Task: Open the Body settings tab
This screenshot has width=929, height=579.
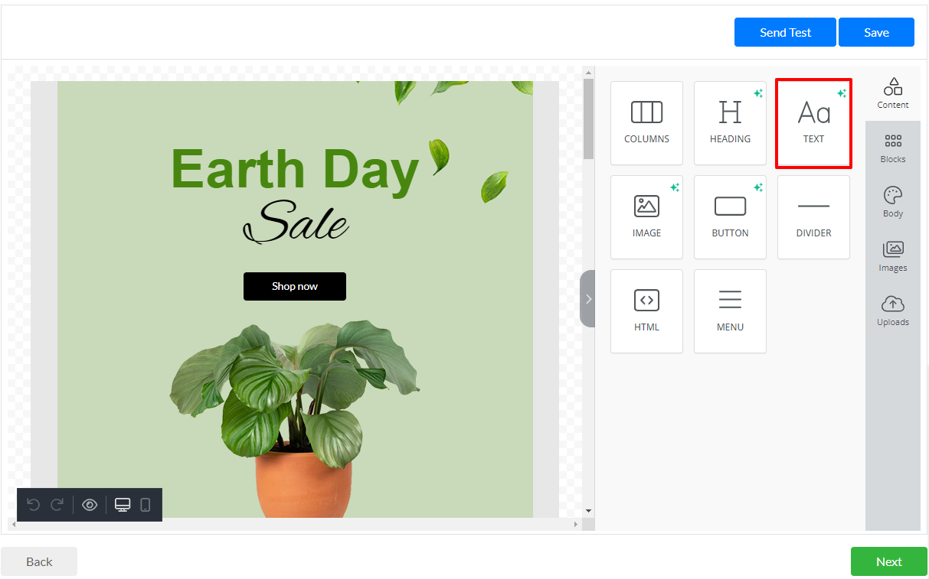Action: click(x=892, y=203)
